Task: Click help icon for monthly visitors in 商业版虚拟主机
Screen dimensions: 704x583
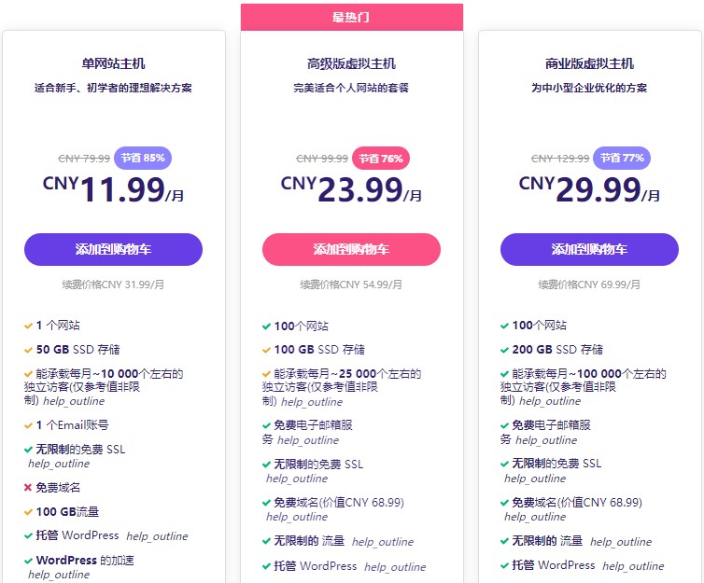Action: coord(549,402)
